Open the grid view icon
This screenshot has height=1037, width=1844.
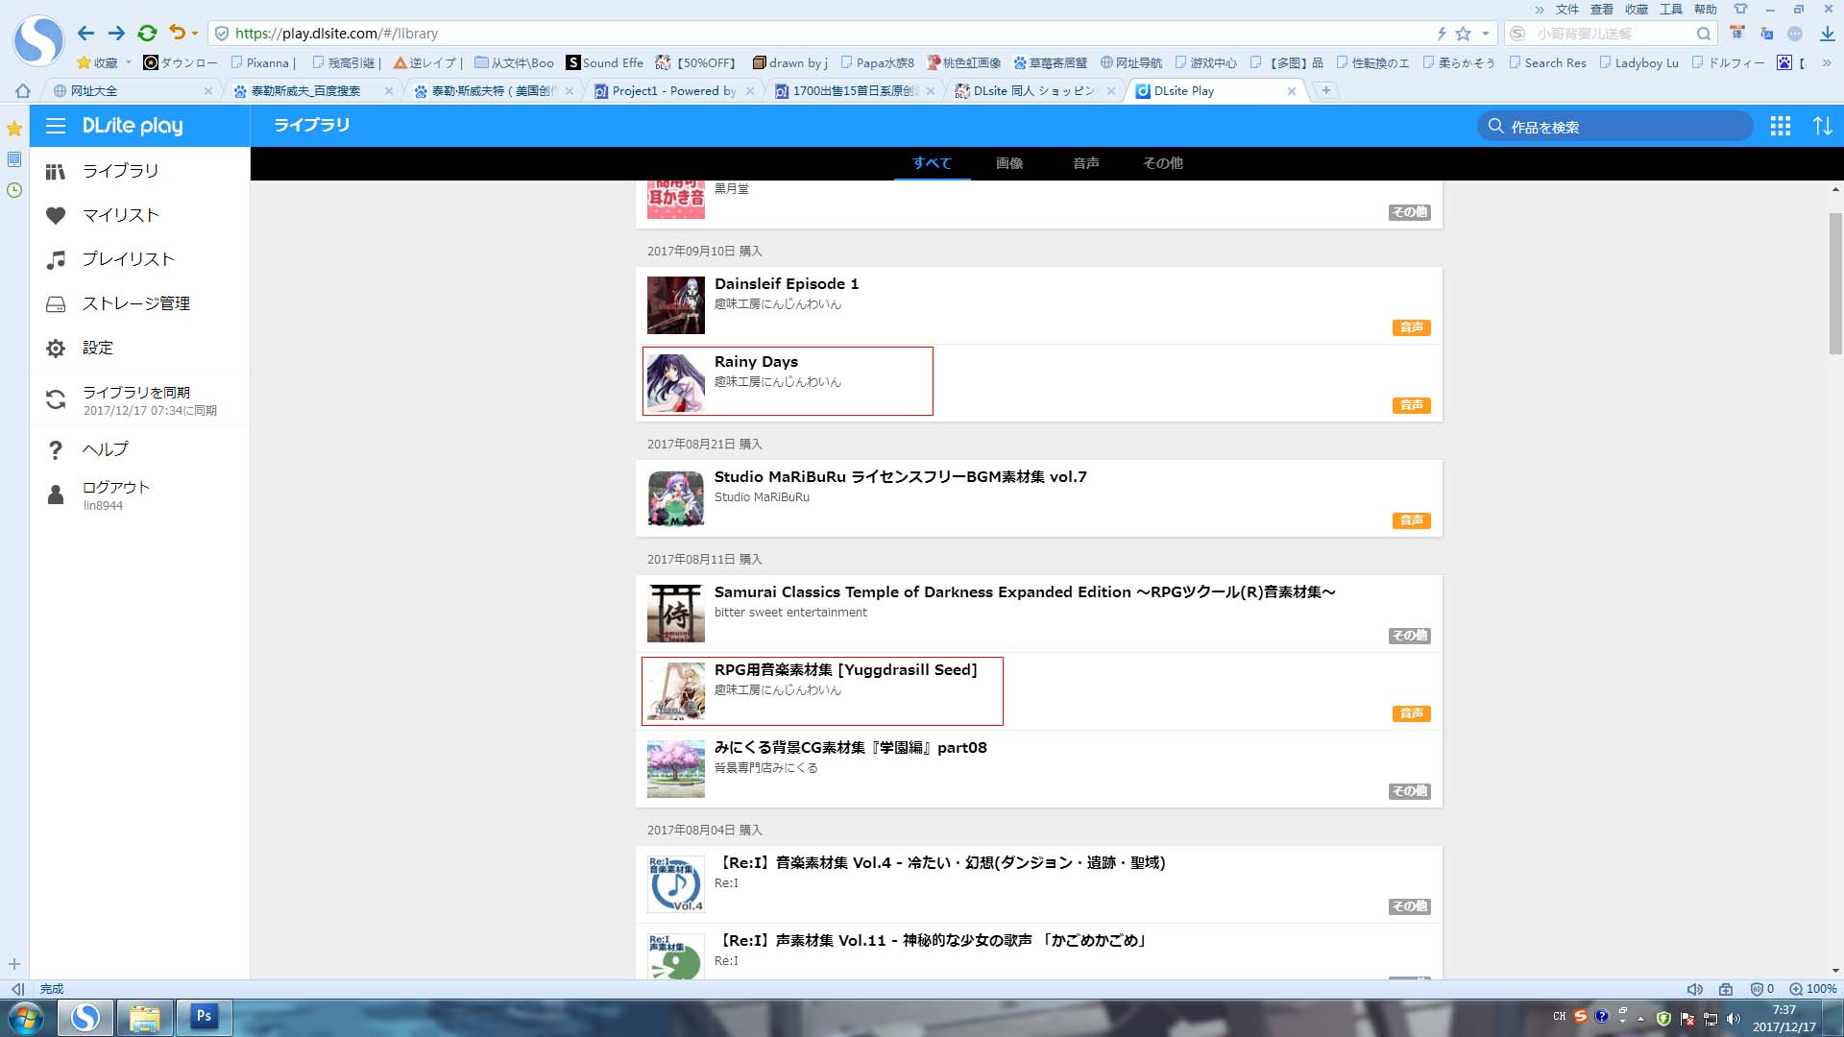[x=1781, y=126]
